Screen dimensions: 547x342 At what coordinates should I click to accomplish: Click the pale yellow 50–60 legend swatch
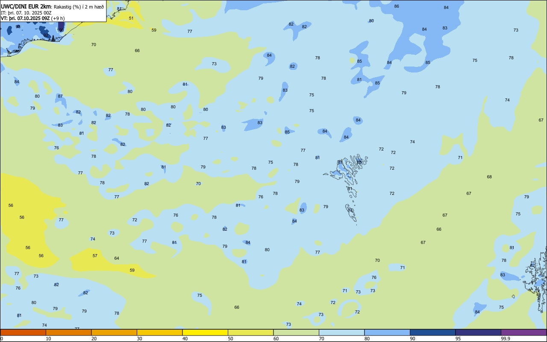coord(250,332)
